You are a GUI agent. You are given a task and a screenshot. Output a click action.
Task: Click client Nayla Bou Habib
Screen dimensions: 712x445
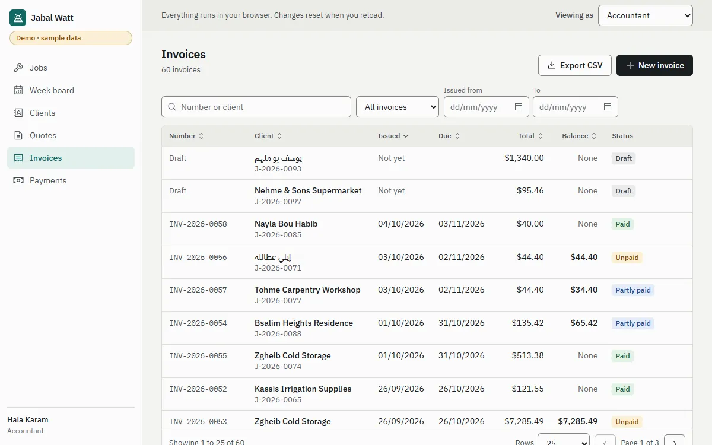click(x=286, y=224)
